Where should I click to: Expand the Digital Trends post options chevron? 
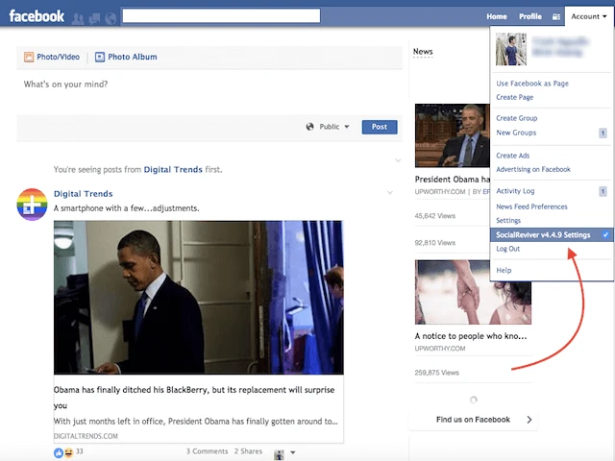point(389,193)
